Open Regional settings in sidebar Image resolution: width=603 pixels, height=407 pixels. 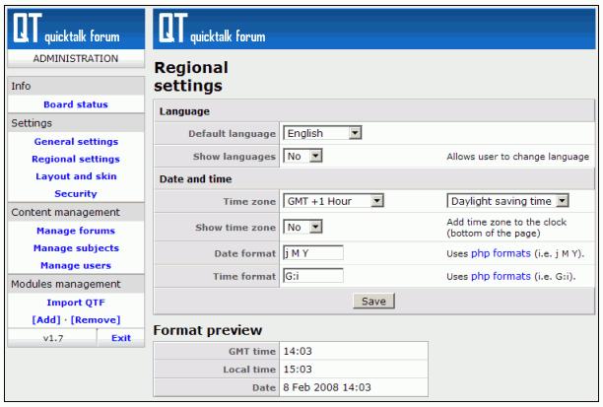tap(76, 159)
